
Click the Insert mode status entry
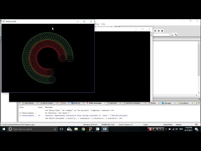145,125
